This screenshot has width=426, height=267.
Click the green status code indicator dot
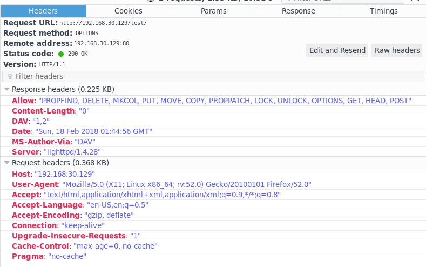(x=61, y=54)
